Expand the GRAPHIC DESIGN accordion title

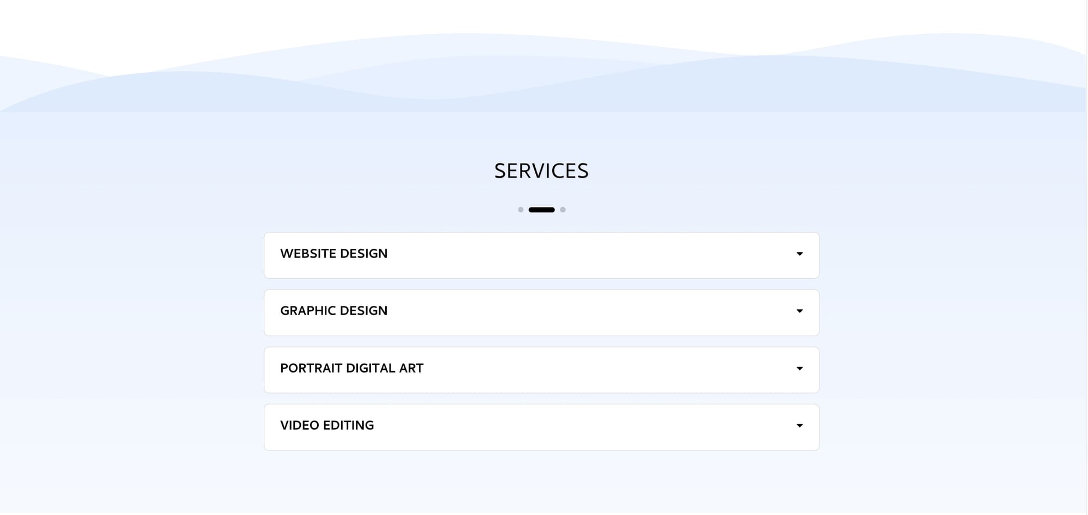point(333,311)
